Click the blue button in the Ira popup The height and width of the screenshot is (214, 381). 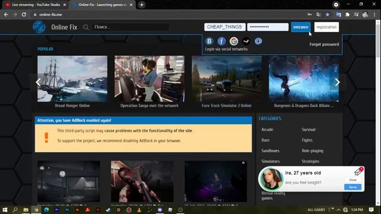[x=353, y=187]
